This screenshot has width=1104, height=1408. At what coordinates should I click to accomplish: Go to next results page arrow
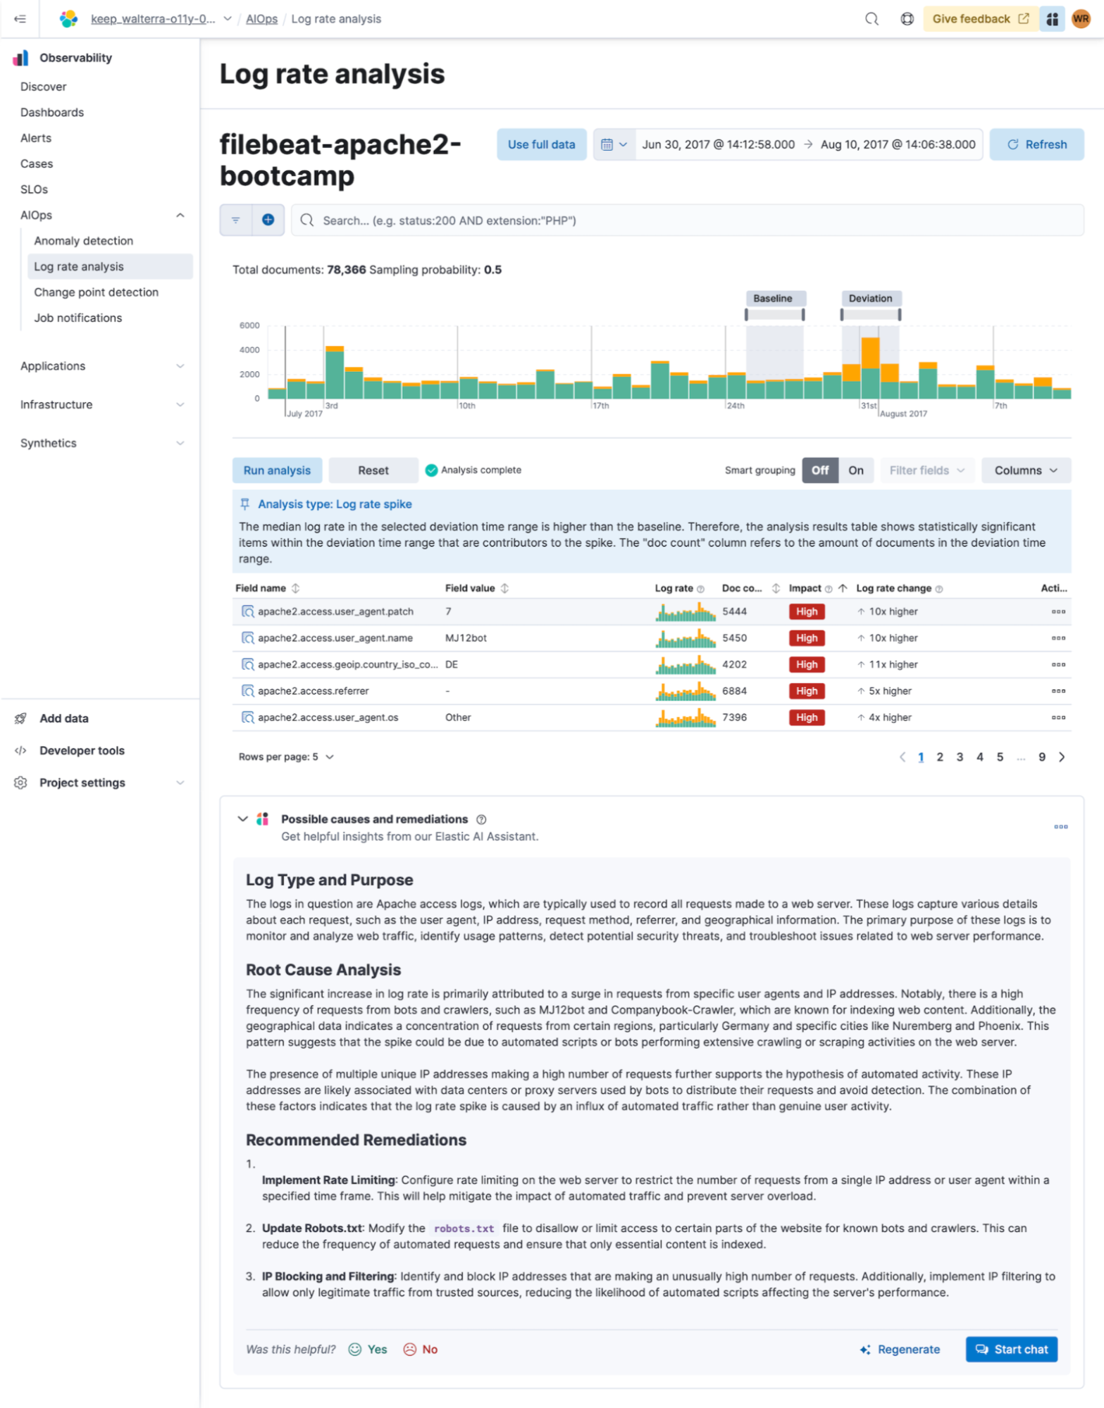1062,757
